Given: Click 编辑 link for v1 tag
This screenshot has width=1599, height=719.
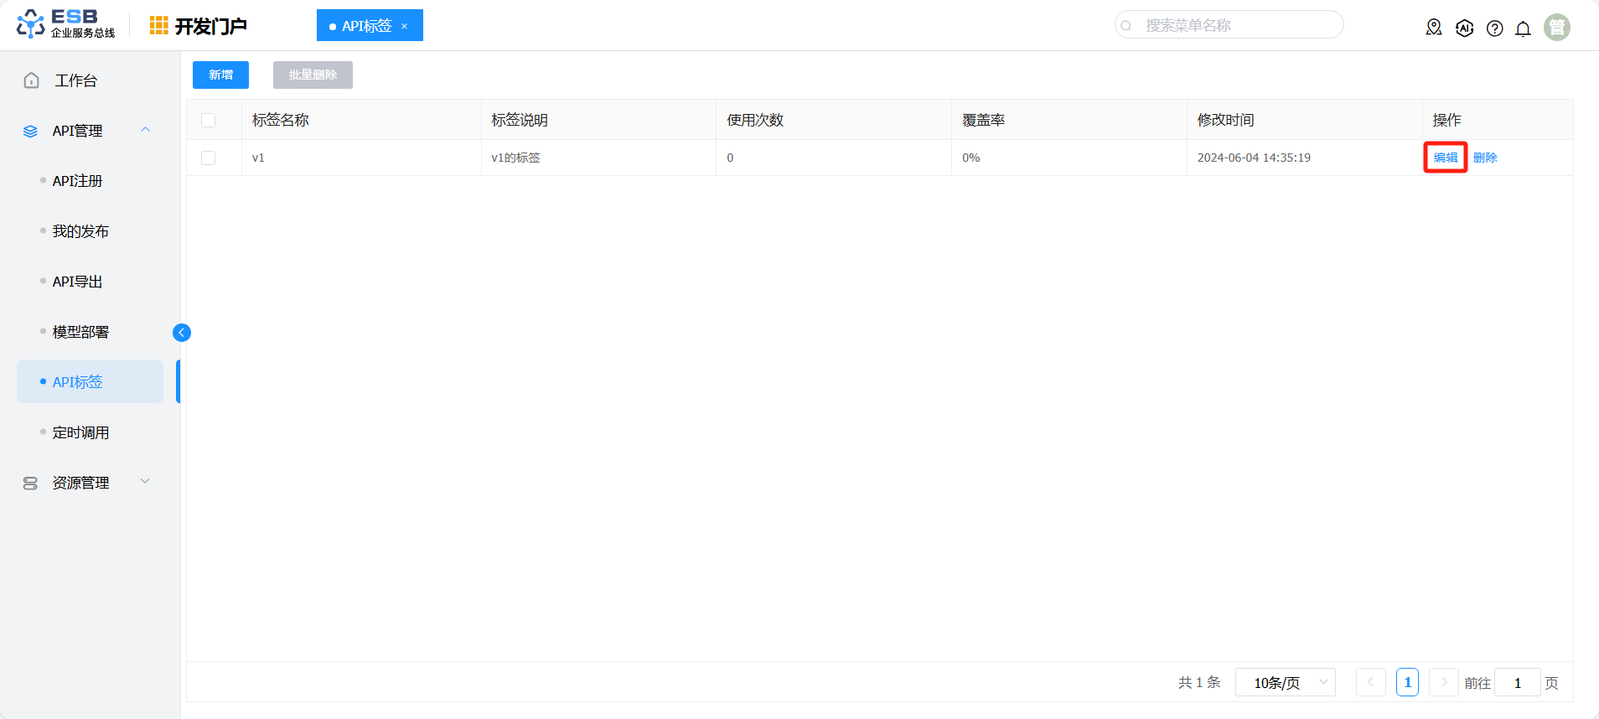Looking at the screenshot, I should [x=1445, y=158].
